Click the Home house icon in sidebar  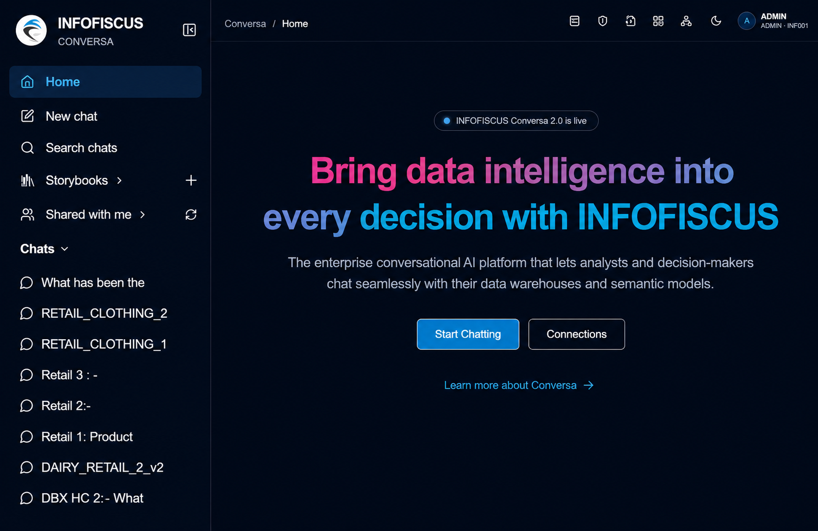[27, 82]
